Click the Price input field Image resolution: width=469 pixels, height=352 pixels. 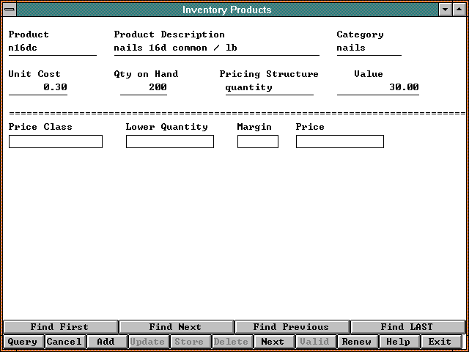(339, 142)
